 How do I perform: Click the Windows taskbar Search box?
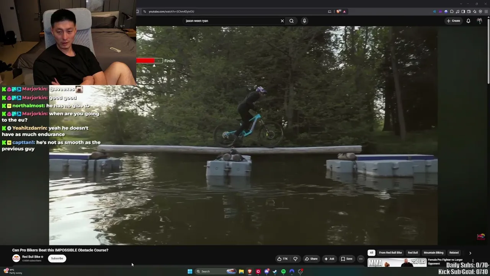(216, 271)
